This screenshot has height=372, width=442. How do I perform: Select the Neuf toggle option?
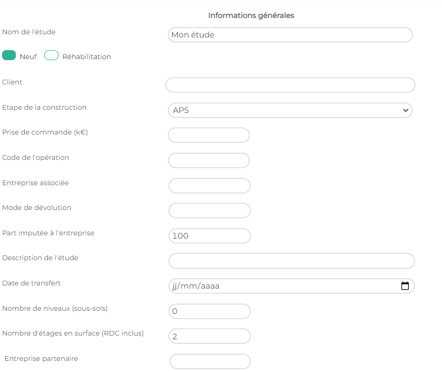9,55
